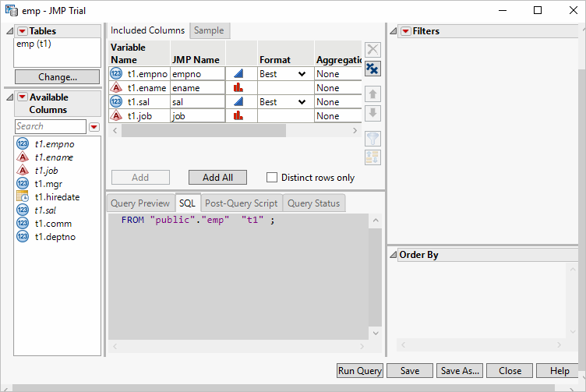Open the Format dropdown for sal

tap(302, 102)
